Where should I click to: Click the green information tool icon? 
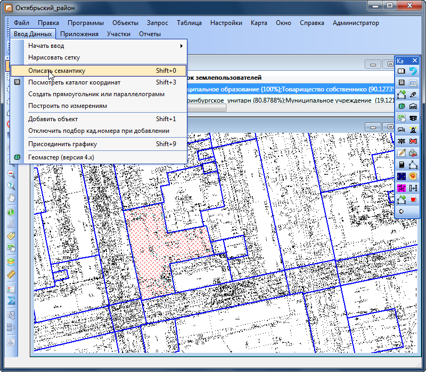(x=11, y=212)
